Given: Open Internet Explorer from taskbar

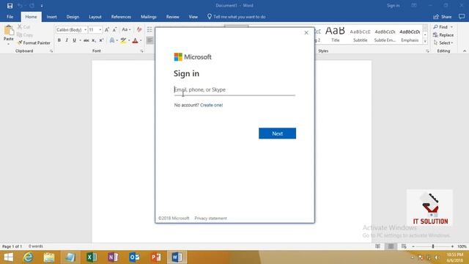Looking at the screenshot, I should pos(28,257).
